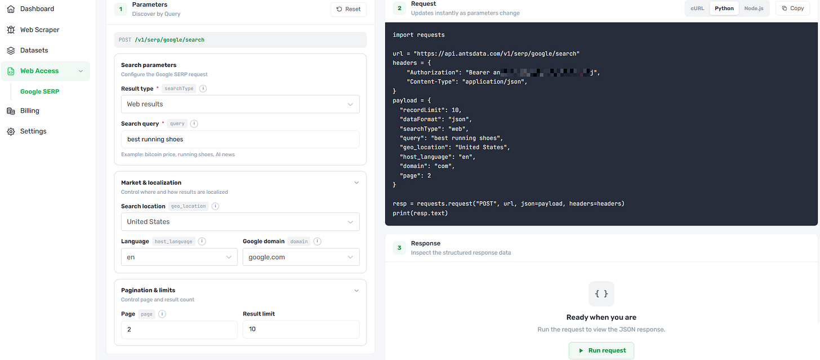Click the POST /v1/serp/google/search endpoint bar
Viewport: 820px width, 360px height.
pos(240,40)
